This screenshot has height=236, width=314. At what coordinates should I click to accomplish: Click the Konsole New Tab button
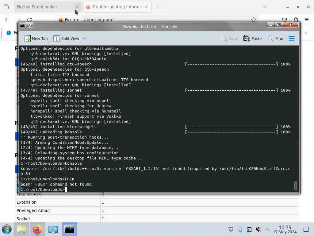click(x=36, y=38)
